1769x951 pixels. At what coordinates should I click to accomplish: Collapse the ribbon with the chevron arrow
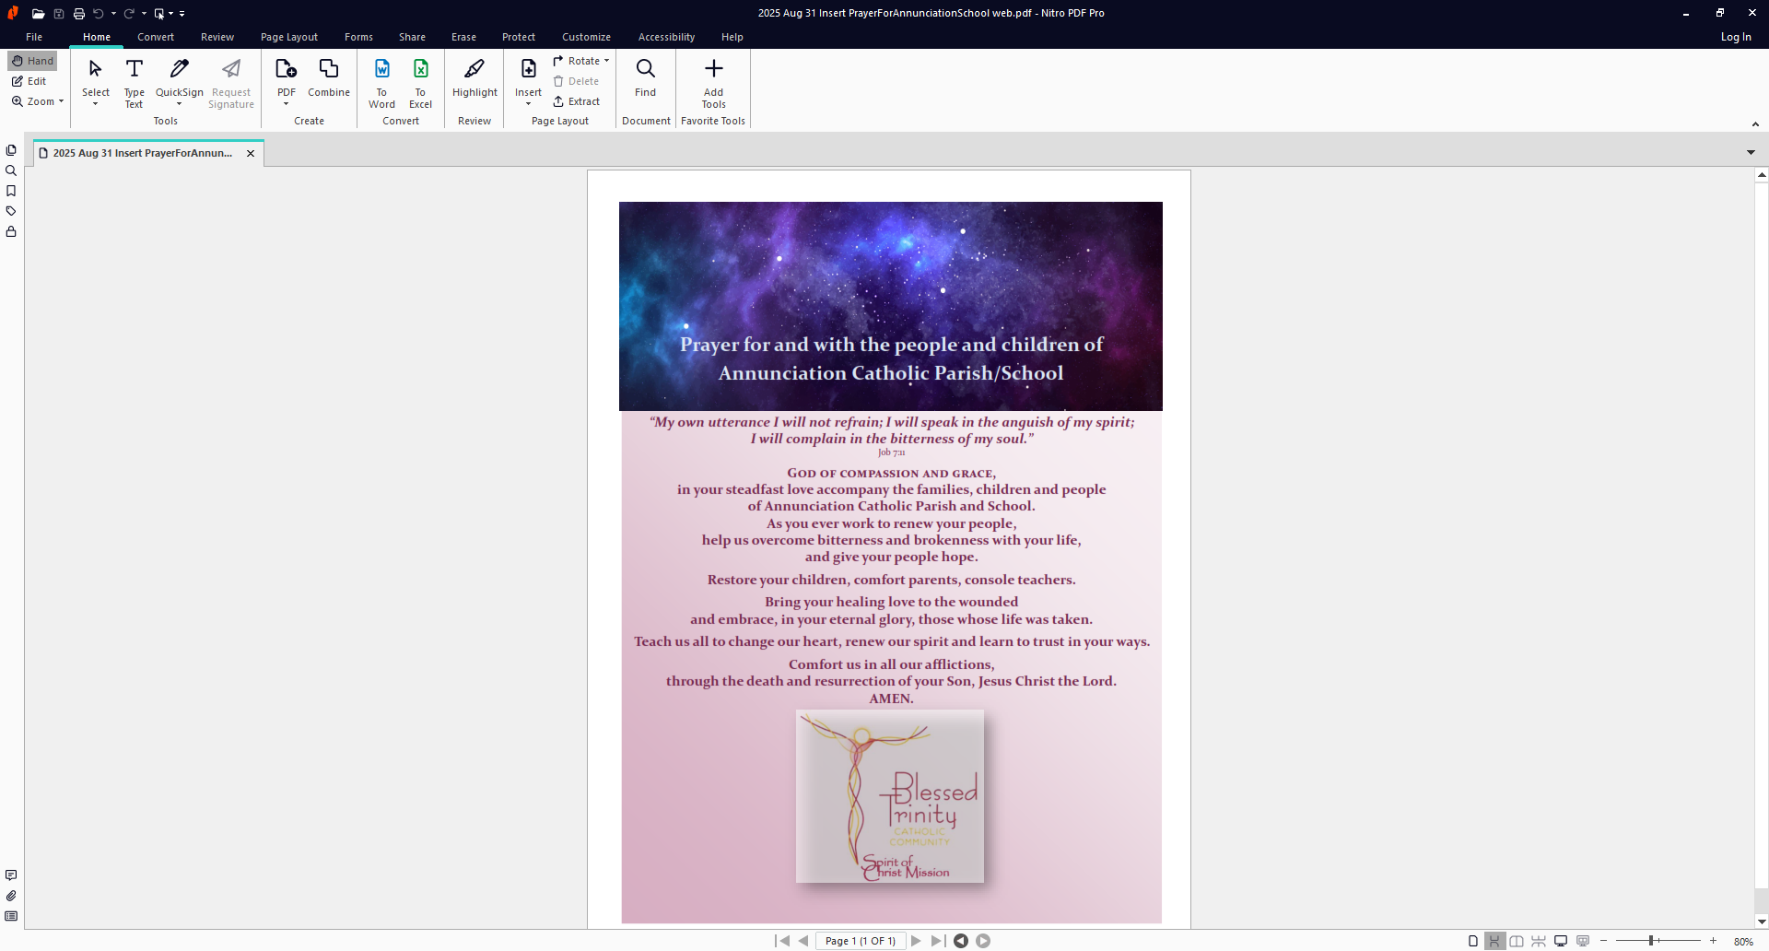tap(1755, 123)
